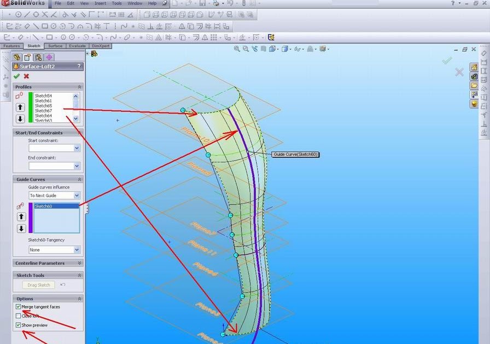The height and width of the screenshot is (344, 490).
Task: Click the Zoom to Fit icon above the viewport
Action: click(237, 48)
